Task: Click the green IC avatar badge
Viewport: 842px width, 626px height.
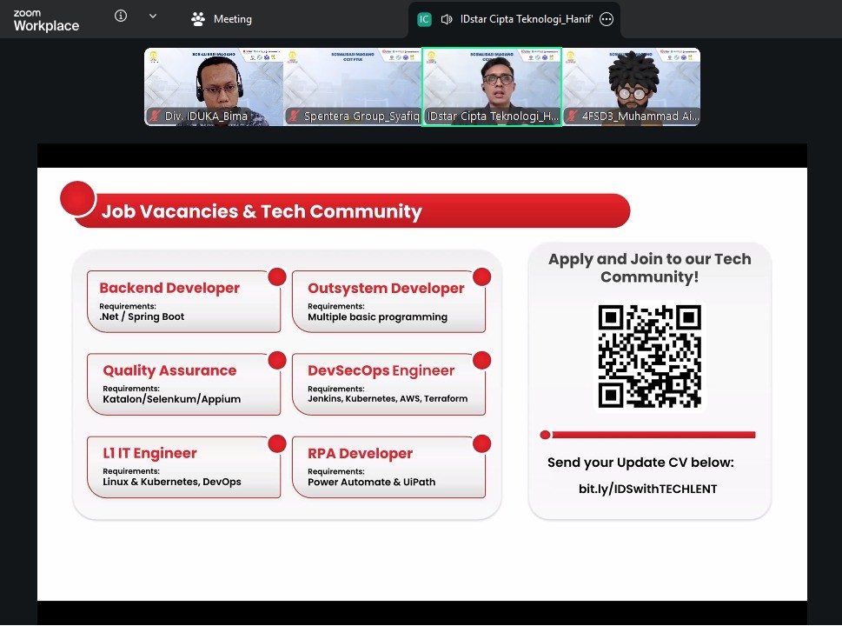Action: 424,19
